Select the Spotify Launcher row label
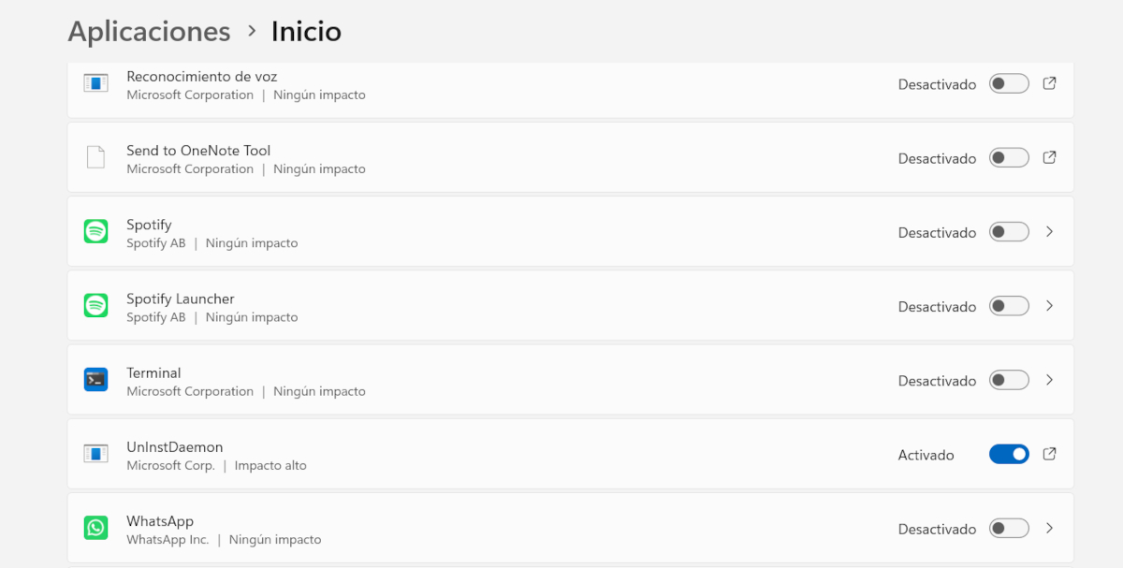Screen dimensions: 1123x568 (181, 299)
